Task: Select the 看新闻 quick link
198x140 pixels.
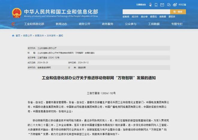Action: coord(126,17)
